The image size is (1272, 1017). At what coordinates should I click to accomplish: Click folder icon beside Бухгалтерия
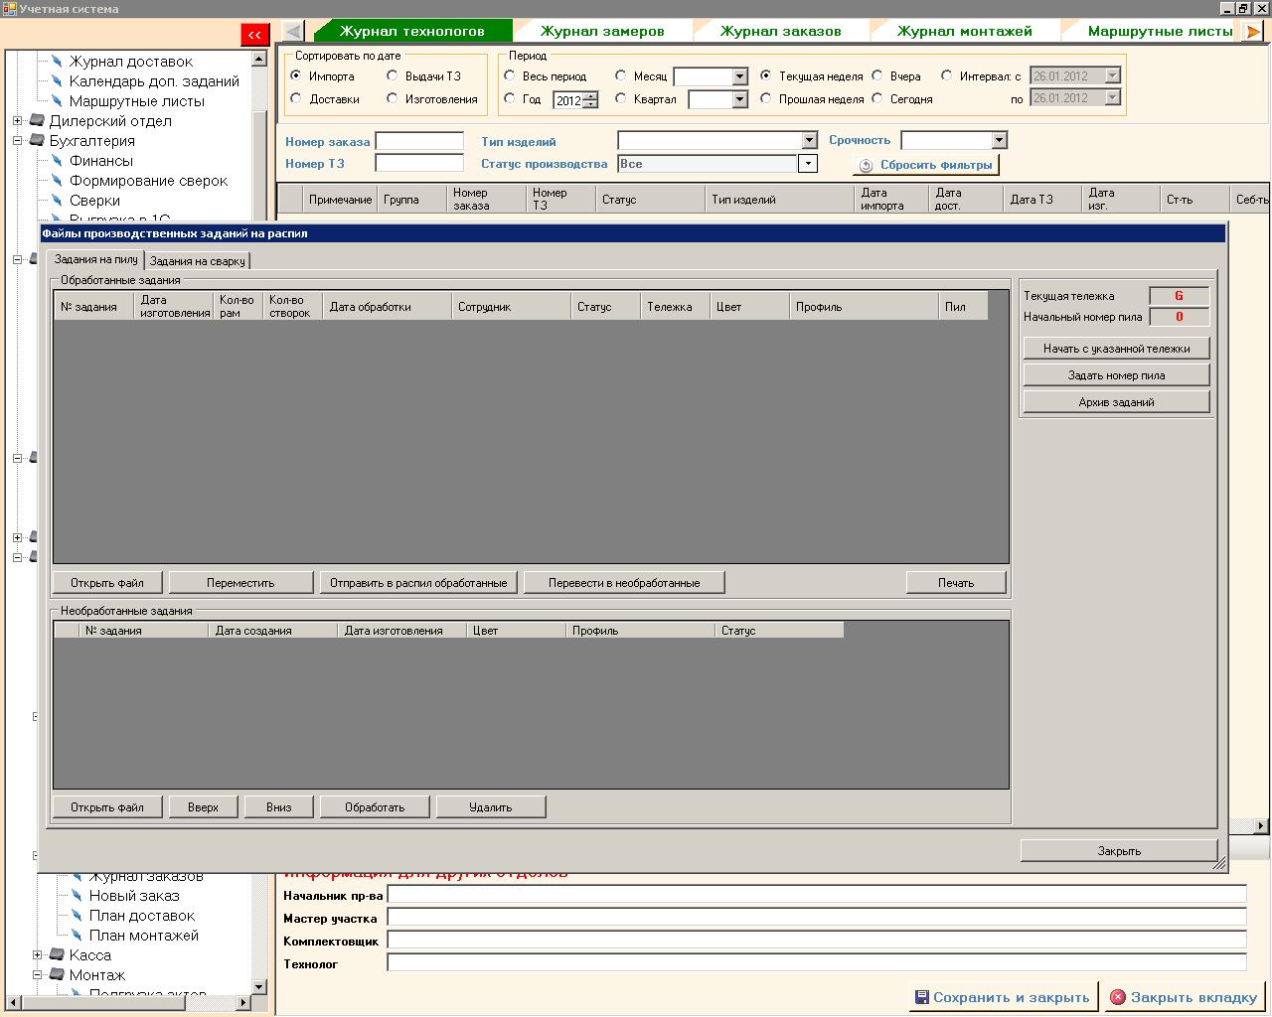pos(37,140)
